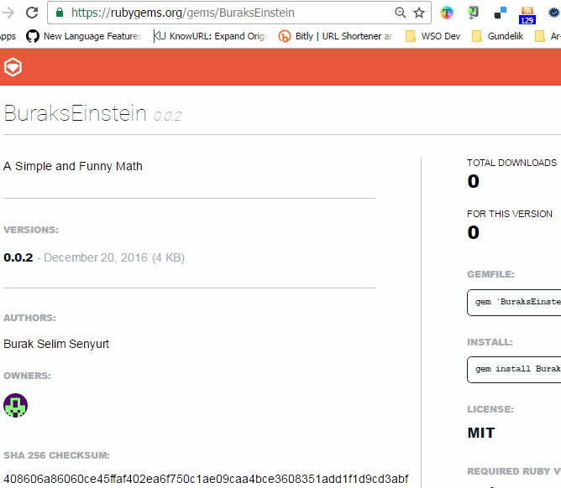Click the zoom magnifier icon in address bar
The image size is (561, 488).
[x=400, y=13]
